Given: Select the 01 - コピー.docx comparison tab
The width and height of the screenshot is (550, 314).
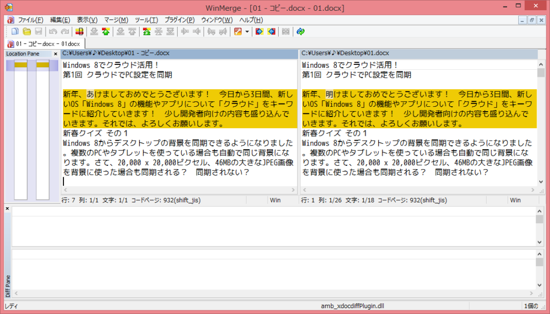Looking at the screenshot, I should (x=46, y=43).
